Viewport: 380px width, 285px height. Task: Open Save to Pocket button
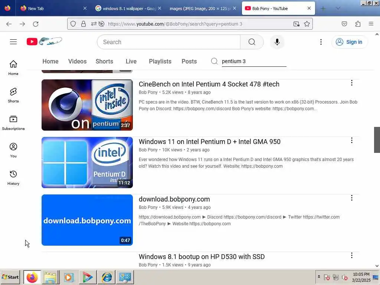[x=344, y=24]
